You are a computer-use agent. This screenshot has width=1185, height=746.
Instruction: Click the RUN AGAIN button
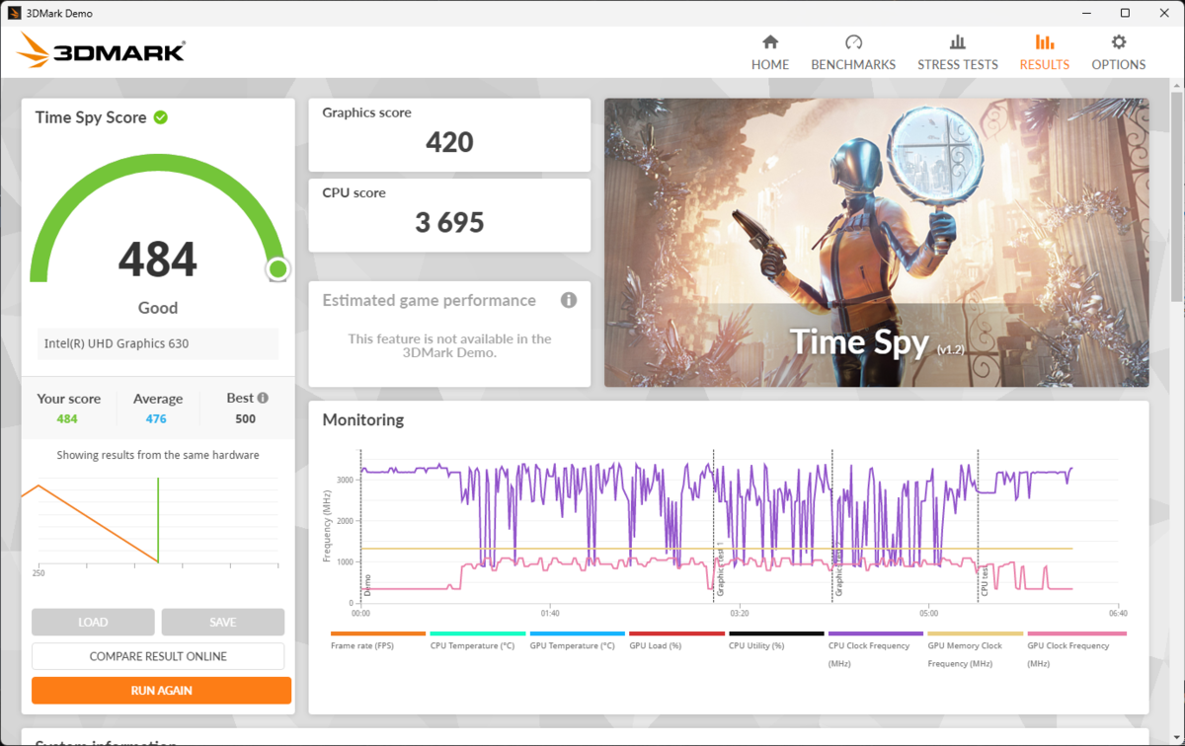[x=161, y=691]
